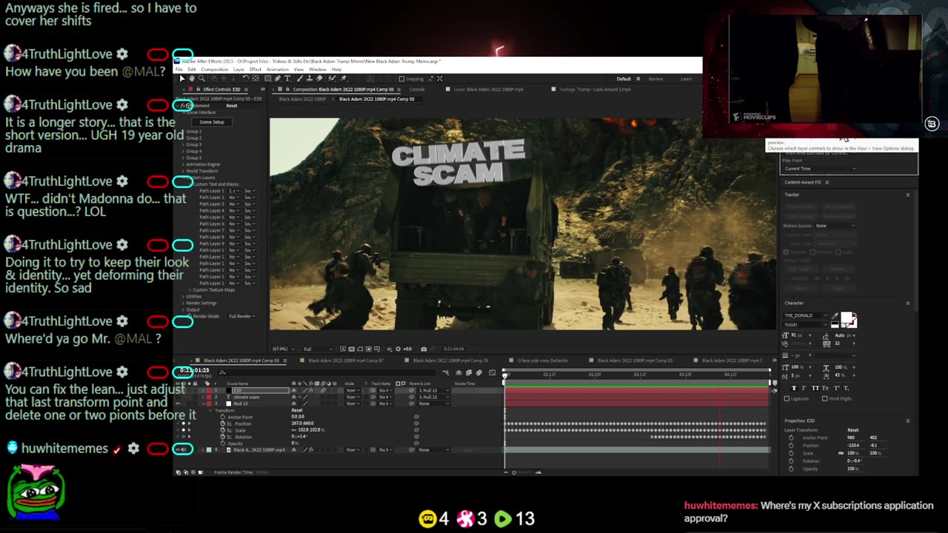Select the Rotation tool in toolbar
The width and height of the screenshot is (948, 533).
(246, 78)
